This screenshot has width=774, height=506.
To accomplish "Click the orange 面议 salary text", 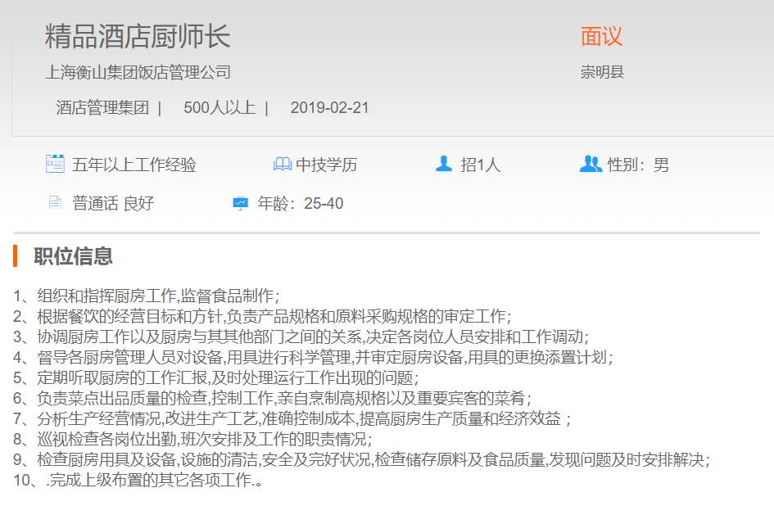I will (x=602, y=36).
